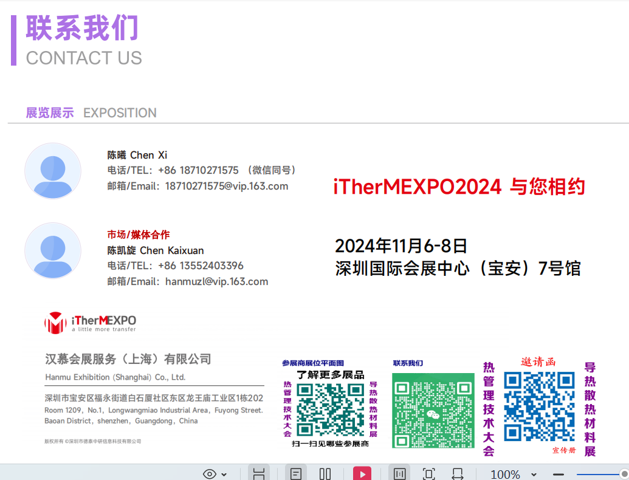This screenshot has width=629, height=480.
Task: Select the actual size 1:1 view
Action: click(x=399, y=474)
